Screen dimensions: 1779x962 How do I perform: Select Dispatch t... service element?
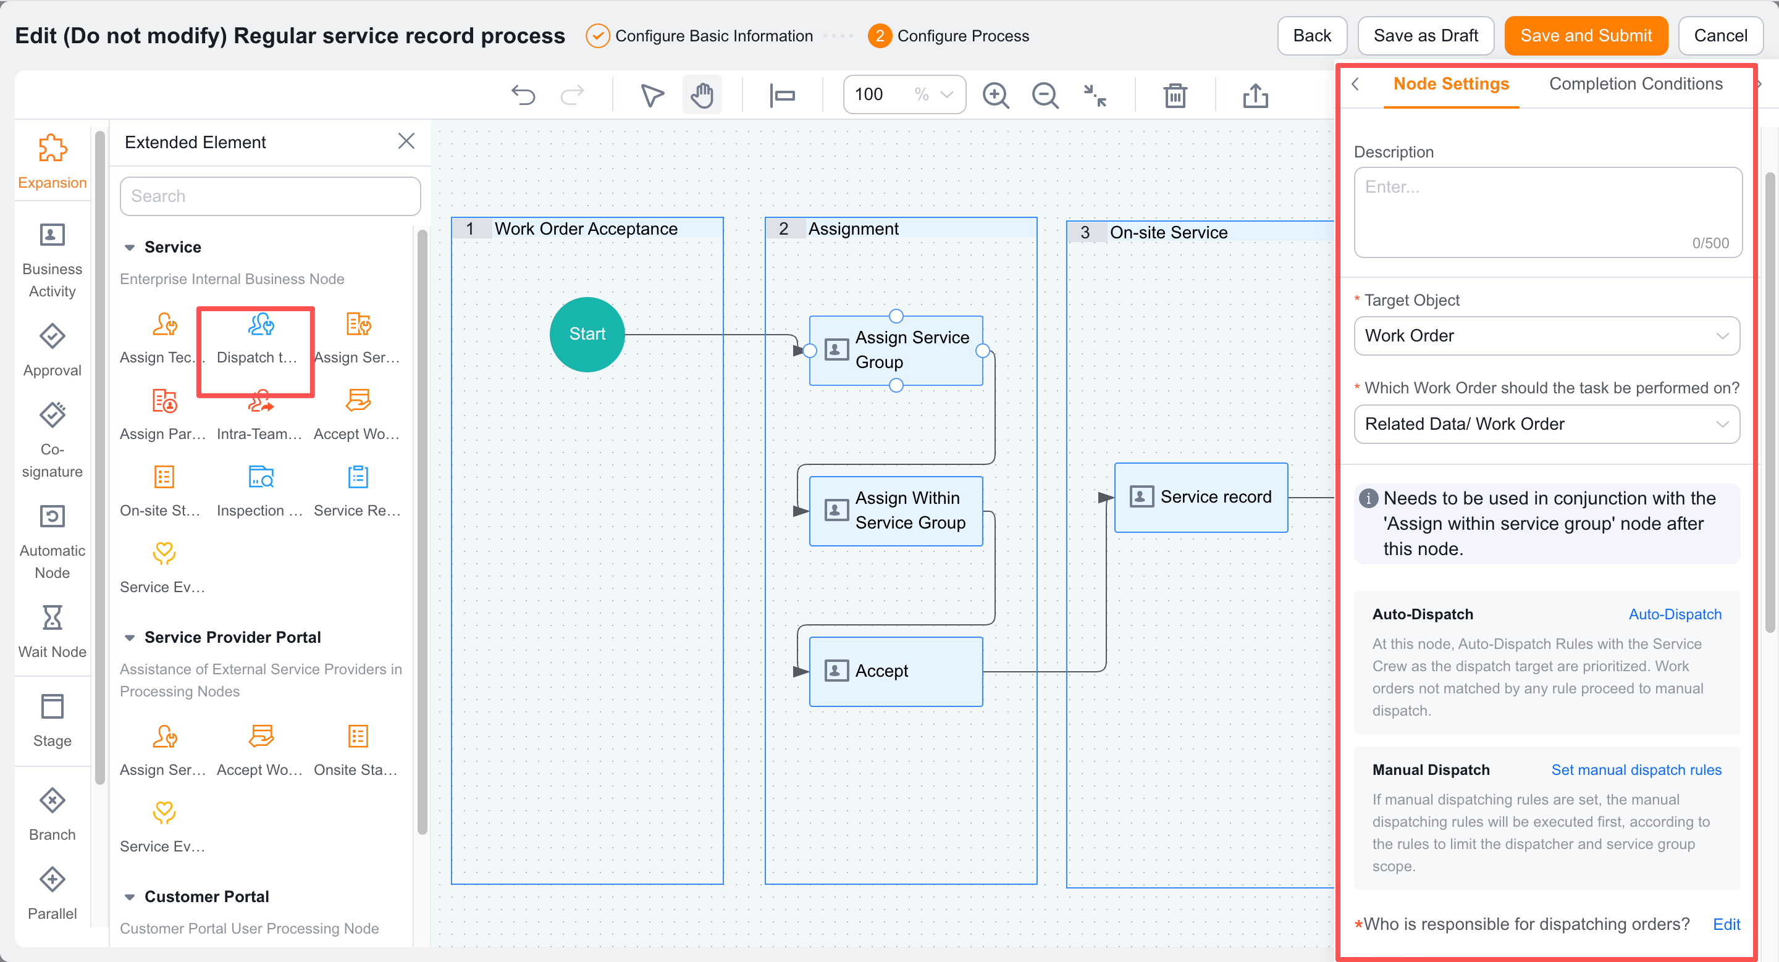pyautogui.click(x=257, y=338)
